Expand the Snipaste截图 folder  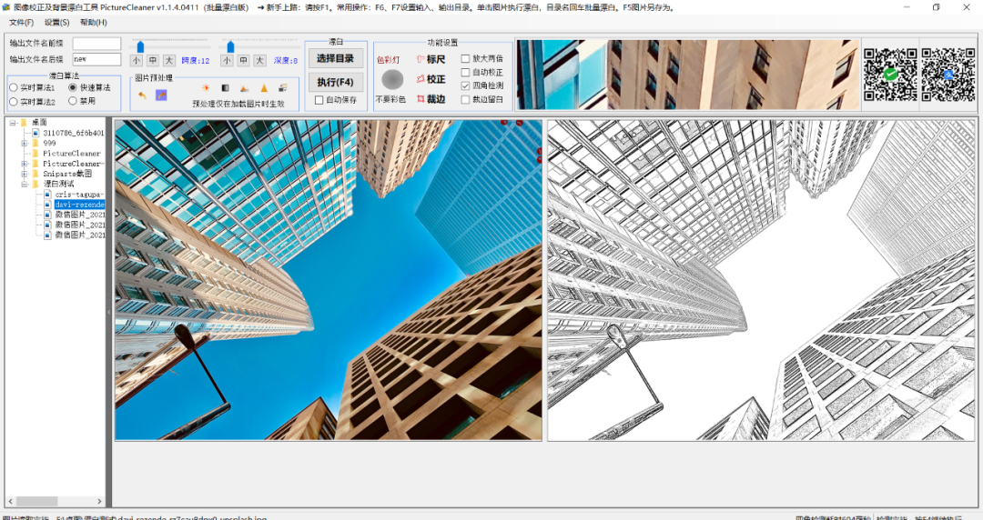tap(24, 174)
